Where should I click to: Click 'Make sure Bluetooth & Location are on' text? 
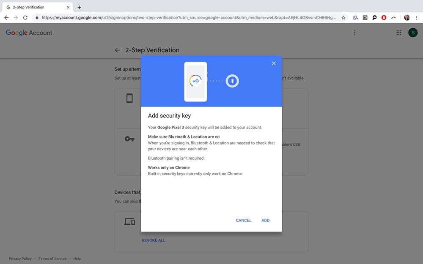click(x=184, y=136)
